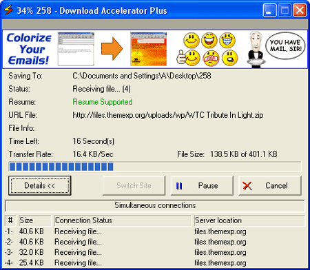This screenshot has width=310, height=270.
Task: Click the orange arrow in the ad banner
Action: [x=112, y=49]
